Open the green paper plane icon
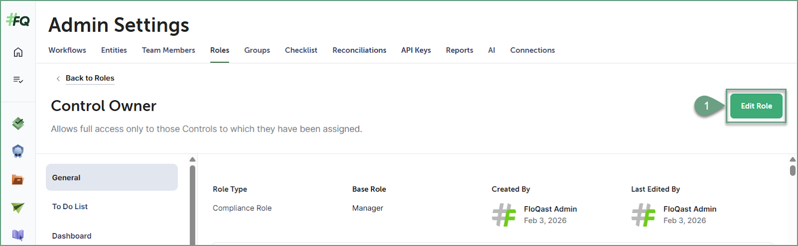798x246 pixels. point(18,208)
